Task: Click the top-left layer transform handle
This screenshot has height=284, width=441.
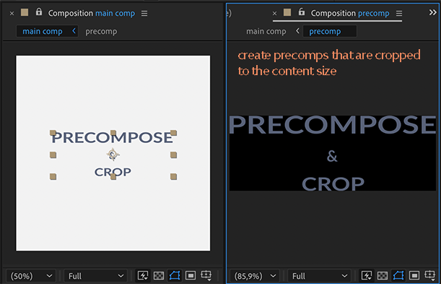Action: (x=53, y=133)
